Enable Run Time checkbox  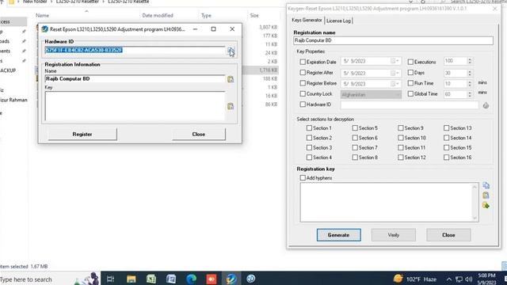click(x=410, y=83)
